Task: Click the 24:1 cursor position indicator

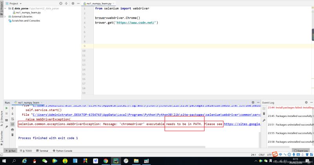Action: tap(254, 155)
